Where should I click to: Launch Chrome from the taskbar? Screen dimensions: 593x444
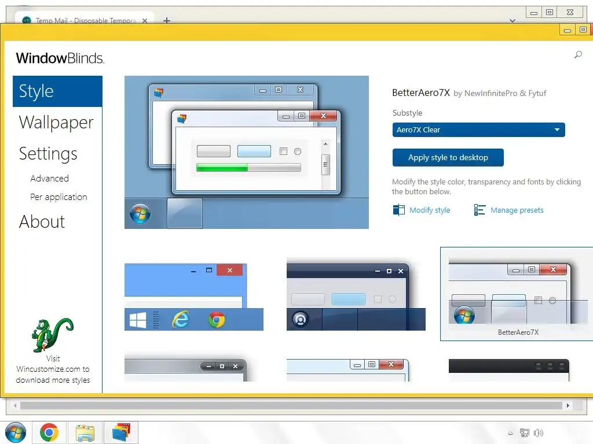49,432
